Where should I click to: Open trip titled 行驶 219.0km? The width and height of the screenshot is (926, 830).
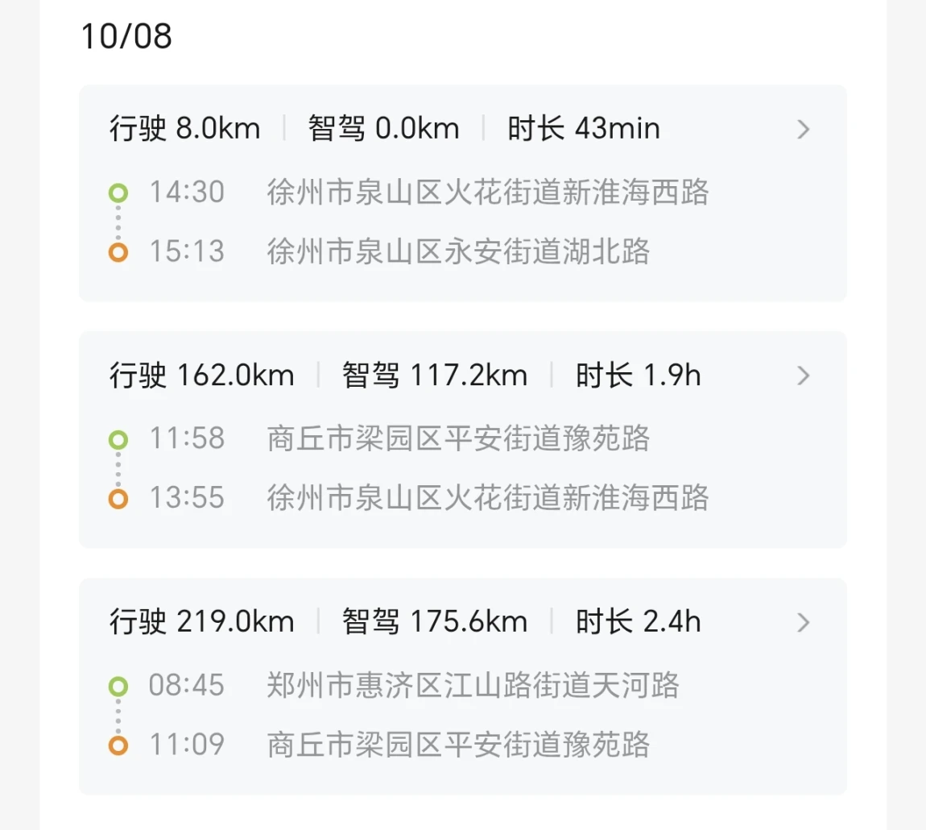point(202,622)
